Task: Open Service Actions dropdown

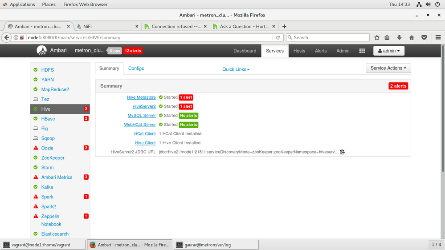Action: point(388,68)
